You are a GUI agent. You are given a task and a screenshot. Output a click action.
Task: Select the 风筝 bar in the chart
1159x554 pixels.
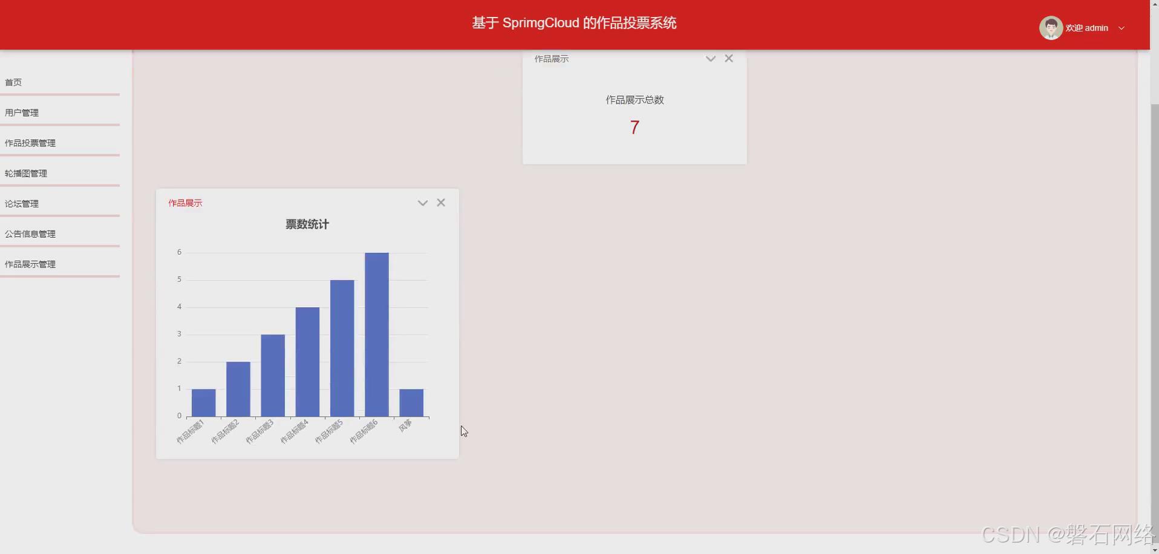(411, 402)
